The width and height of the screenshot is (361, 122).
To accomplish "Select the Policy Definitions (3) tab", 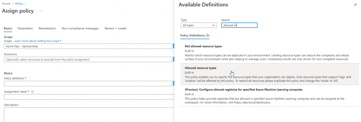I will tap(195, 36).
